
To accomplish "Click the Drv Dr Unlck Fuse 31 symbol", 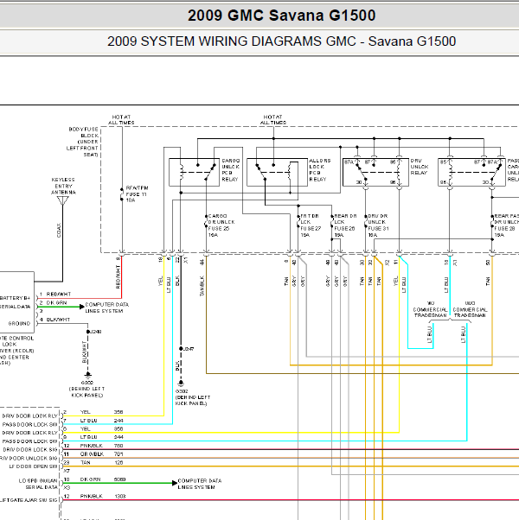I will tap(366, 222).
